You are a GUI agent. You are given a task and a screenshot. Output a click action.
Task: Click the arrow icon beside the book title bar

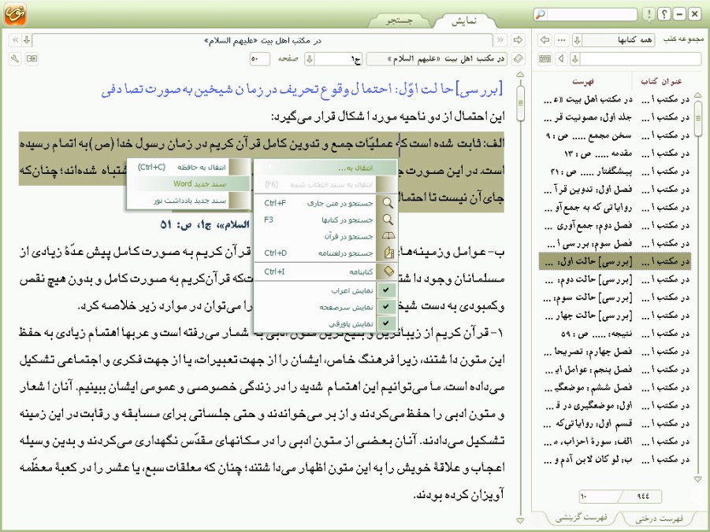click(518, 40)
